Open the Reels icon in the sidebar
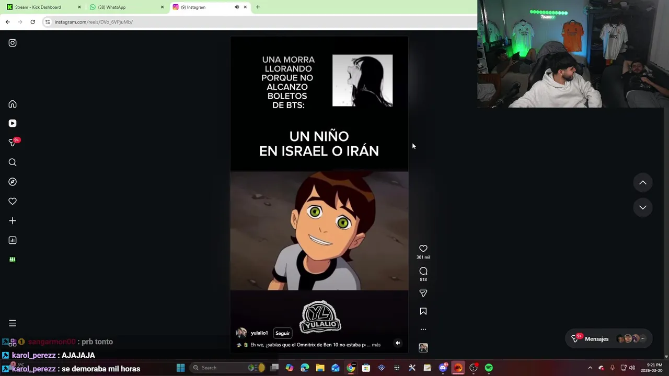The image size is (669, 376). (13, 123)
